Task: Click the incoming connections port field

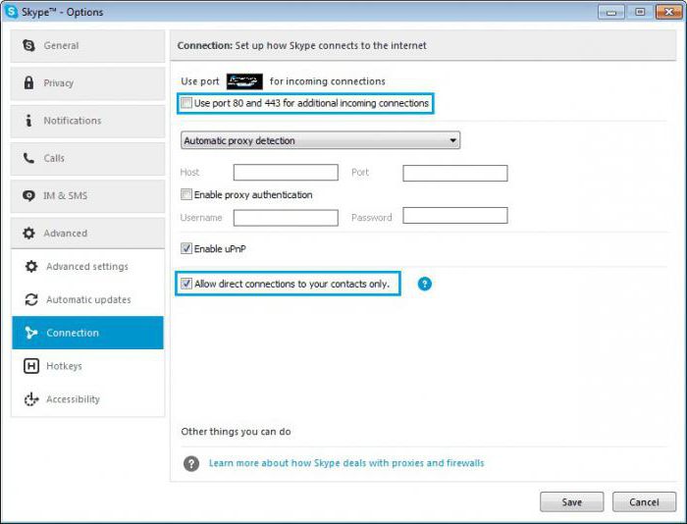Action: tap(244, 81)
